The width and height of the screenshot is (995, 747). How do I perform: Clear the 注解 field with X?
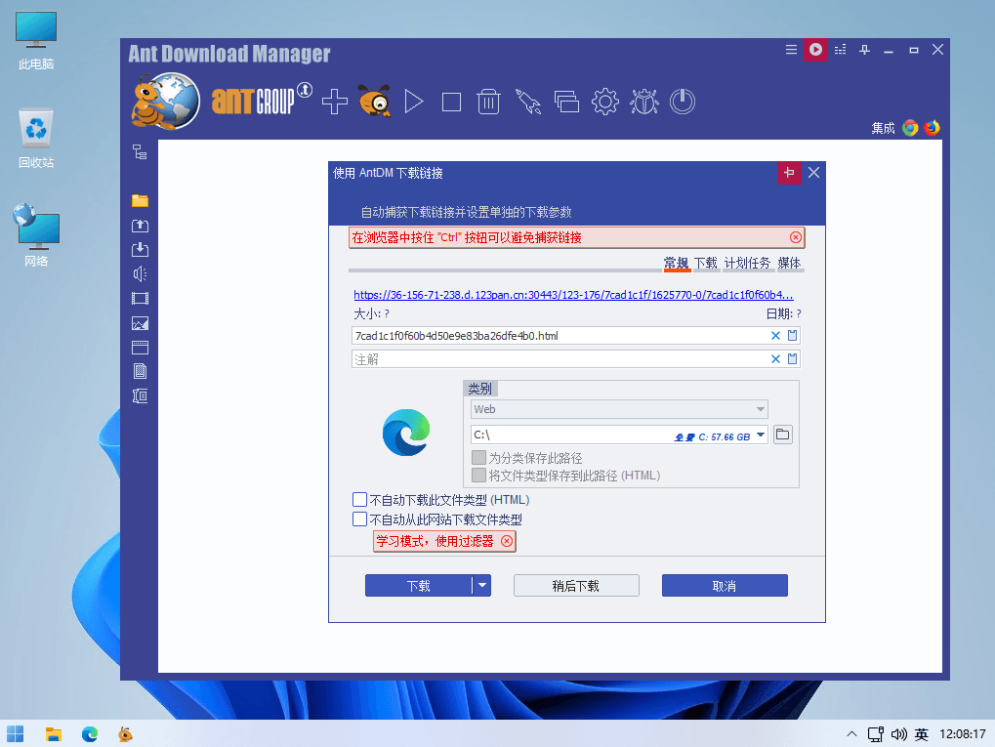pos(775,359)
